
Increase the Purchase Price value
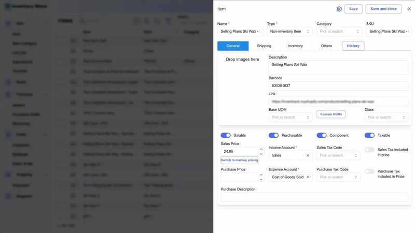click(x=261, y=175)
